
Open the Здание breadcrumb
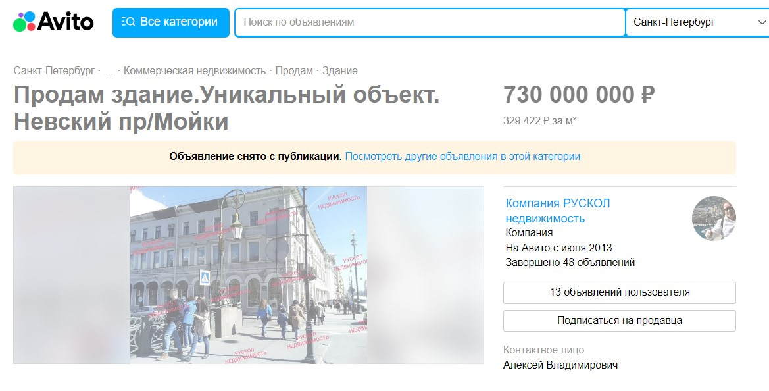click(340, 70)
